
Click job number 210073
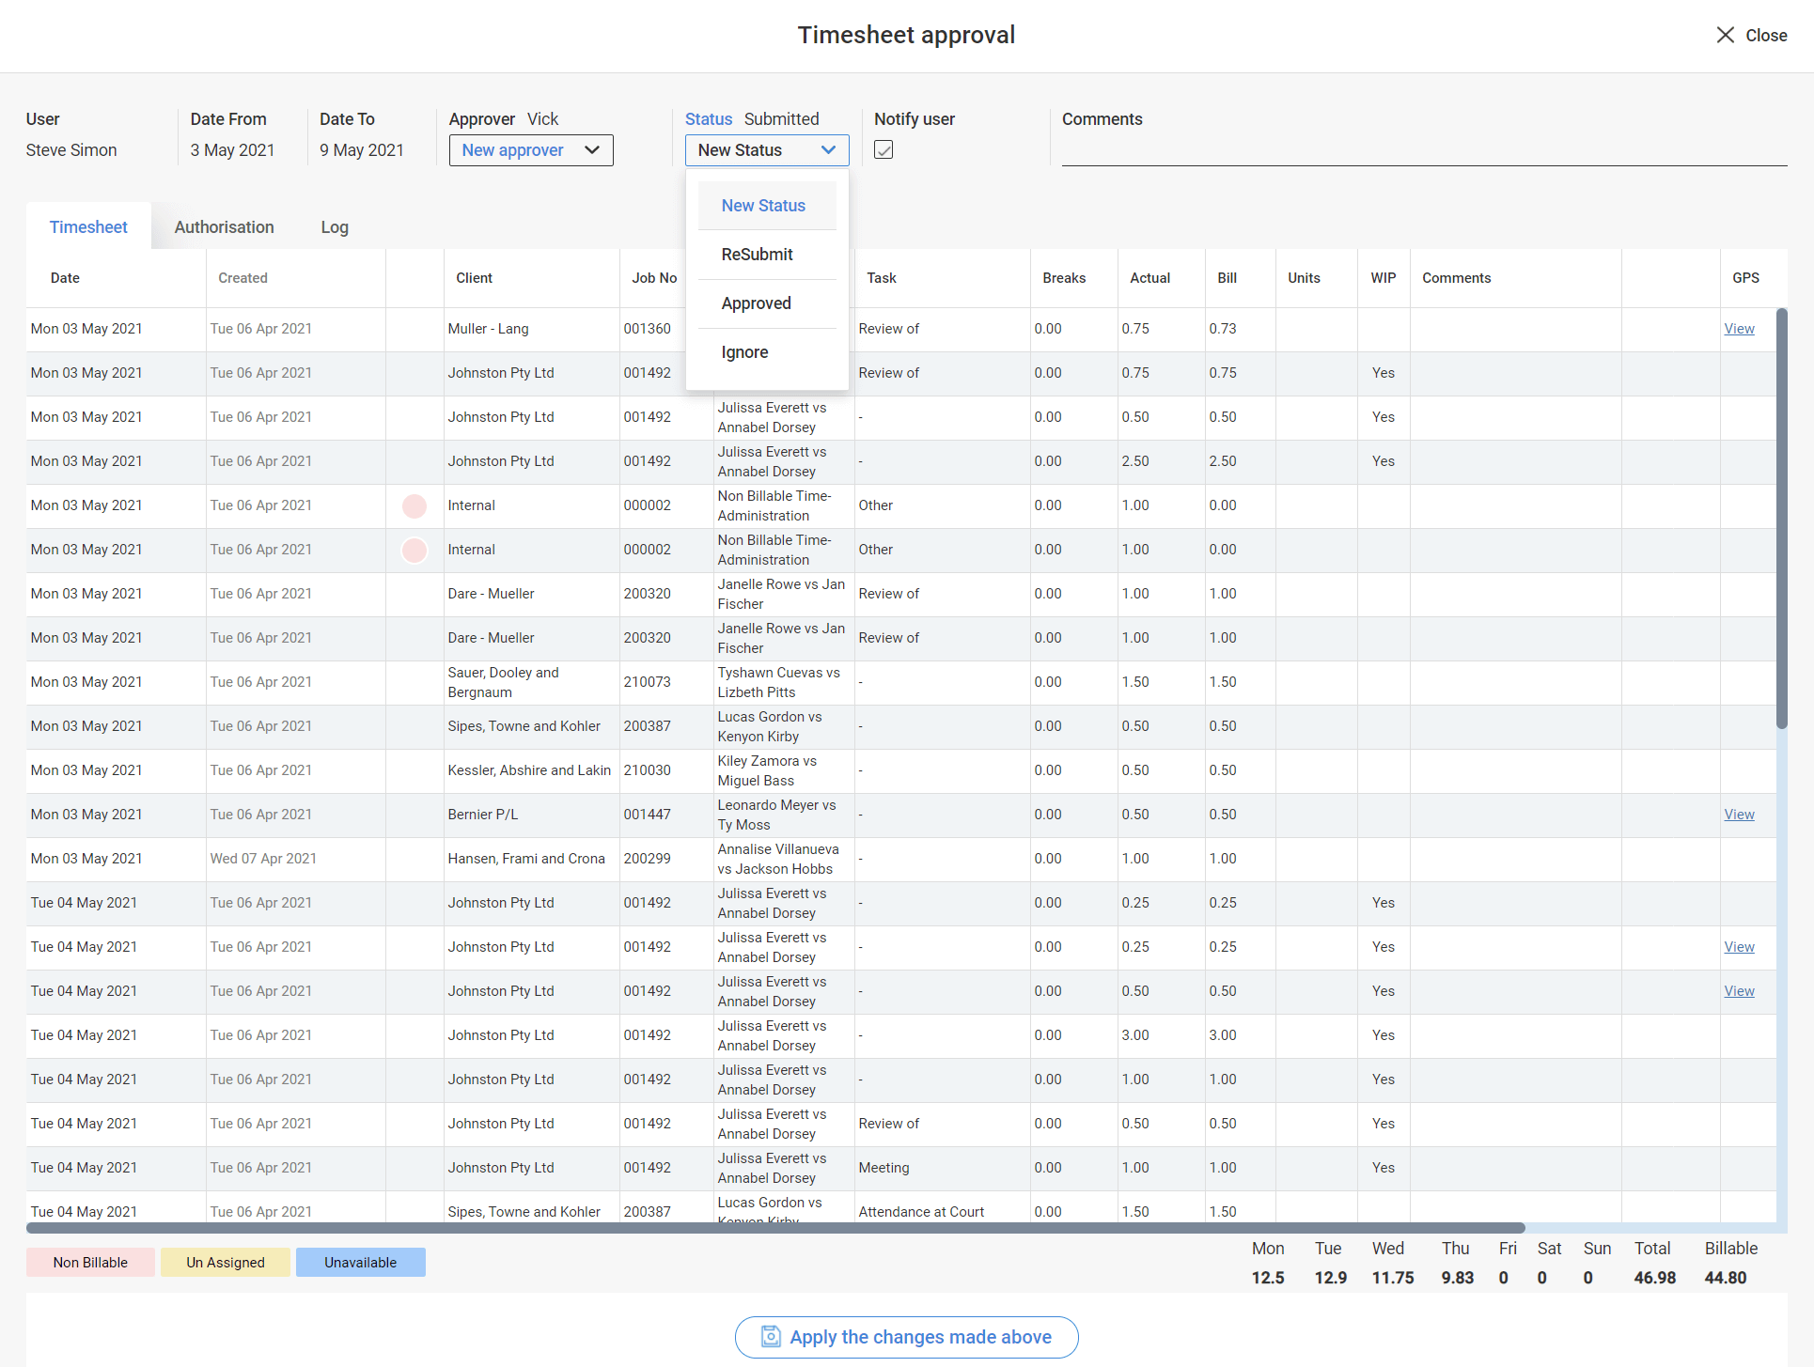(x=647, y=682)
